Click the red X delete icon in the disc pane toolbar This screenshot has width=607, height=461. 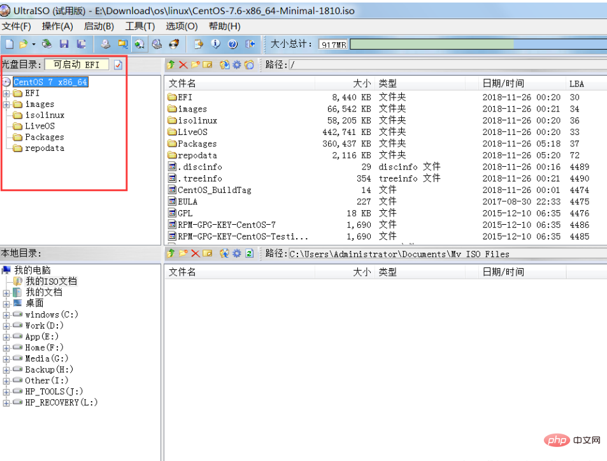[183, 65]
